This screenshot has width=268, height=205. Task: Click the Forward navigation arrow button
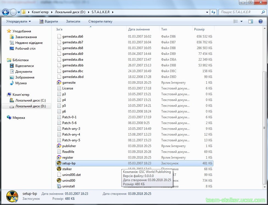pyautogui.click(x=13, y=12)
